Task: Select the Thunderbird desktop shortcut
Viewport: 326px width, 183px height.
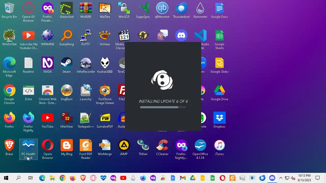Action: pos(181,11)
